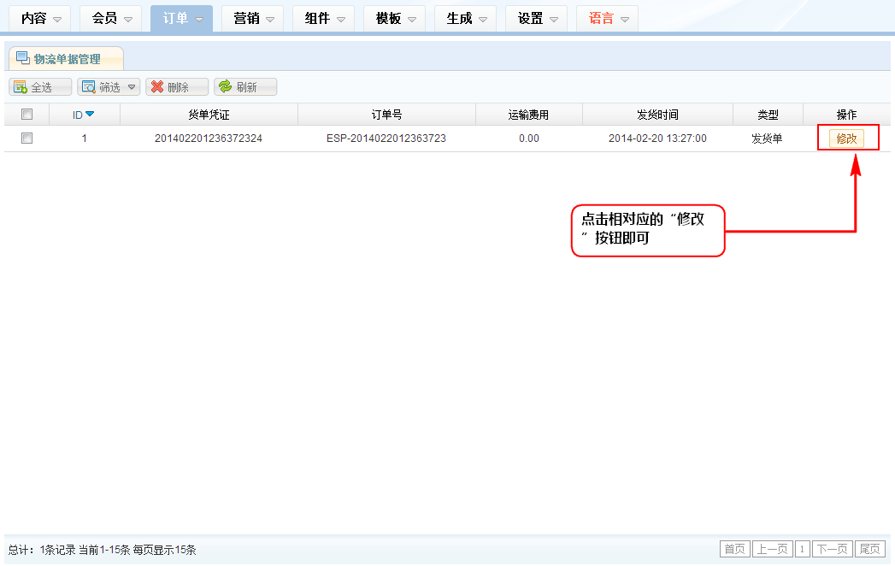Click the red 删除 delete icon

[156, 87]
